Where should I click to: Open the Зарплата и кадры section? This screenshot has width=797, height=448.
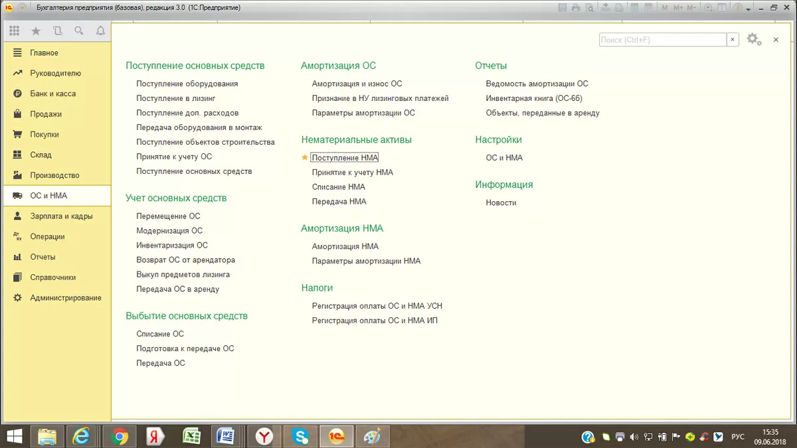click(x=56, y=216)
